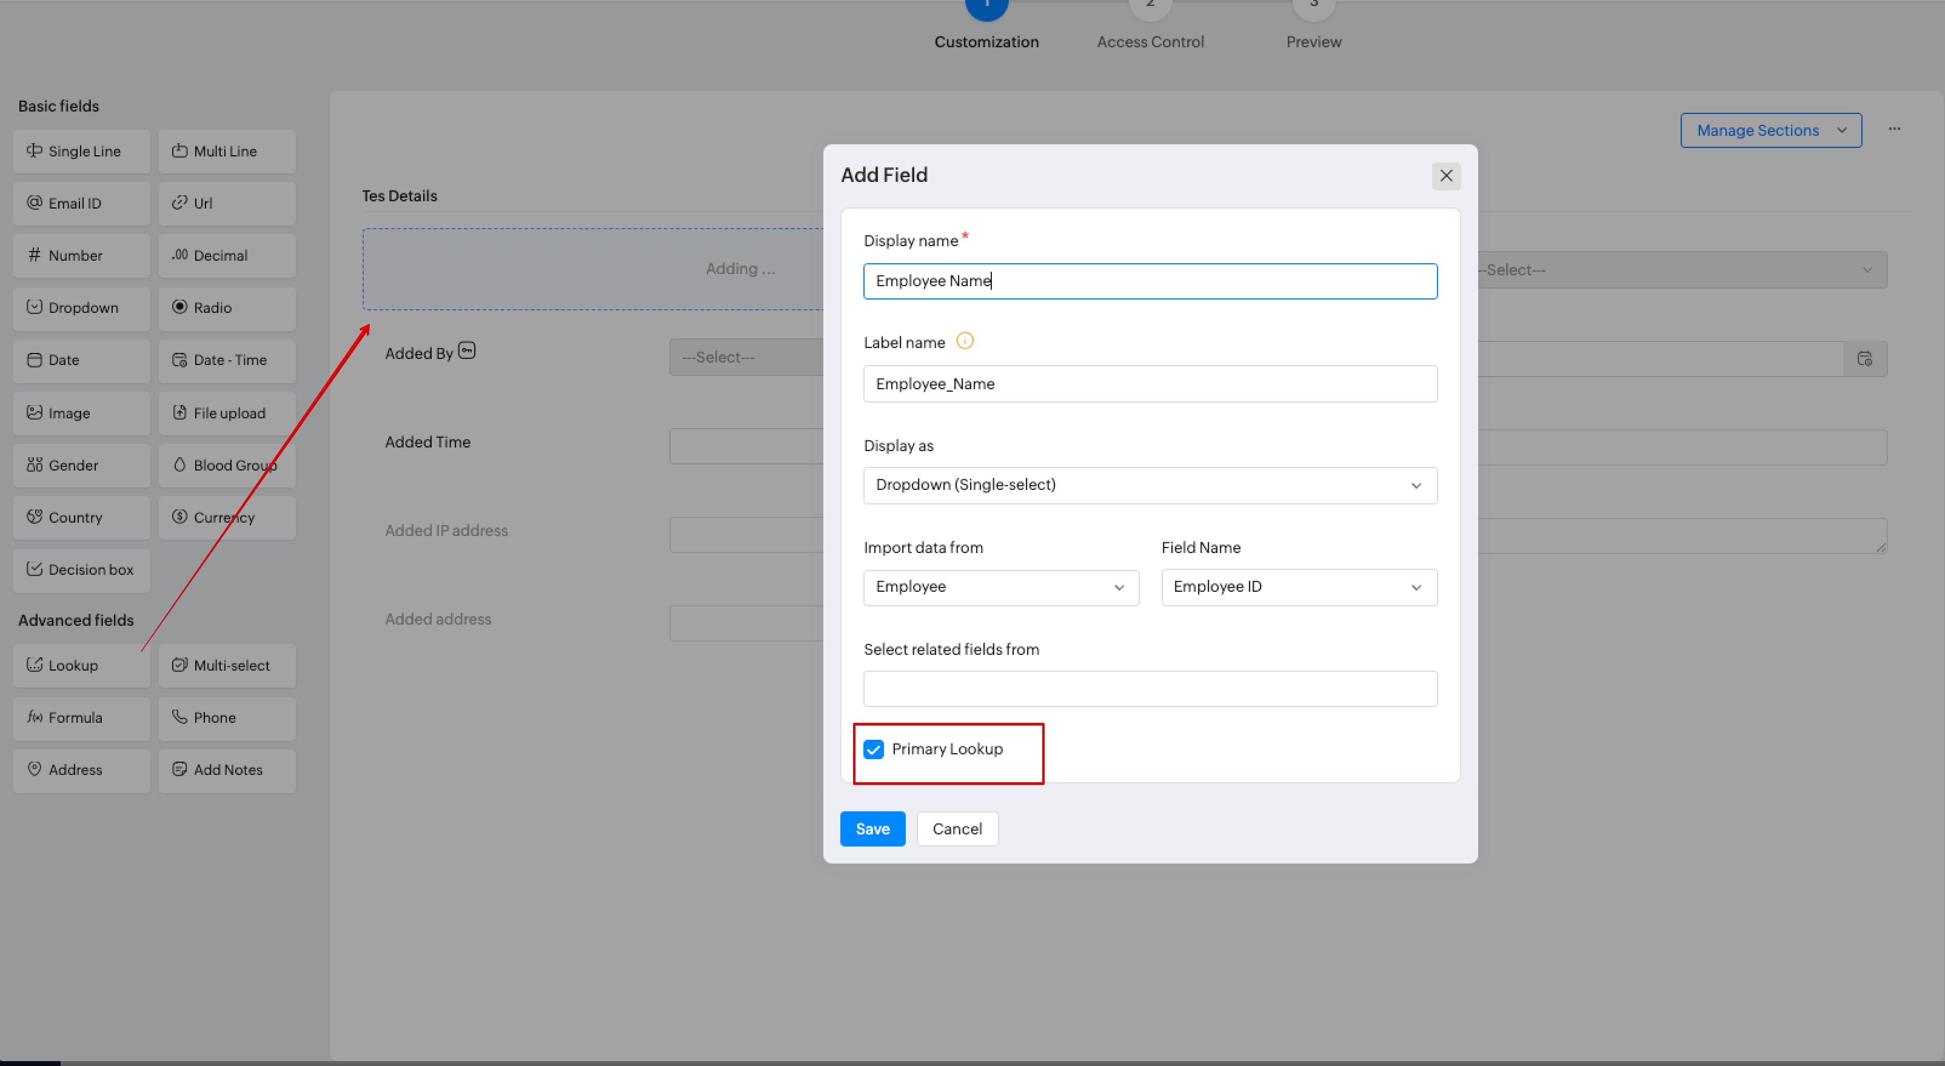The image size is (1945, 1066).
Task: Expand the Manage Sections dropdown
Action: pos(1770,130)
